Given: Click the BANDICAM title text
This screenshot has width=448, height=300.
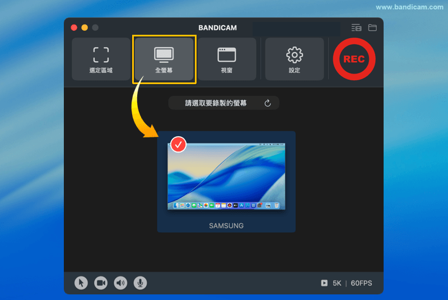Looking at the screenshot, I should pyautogui.click(x=217, y=27).
